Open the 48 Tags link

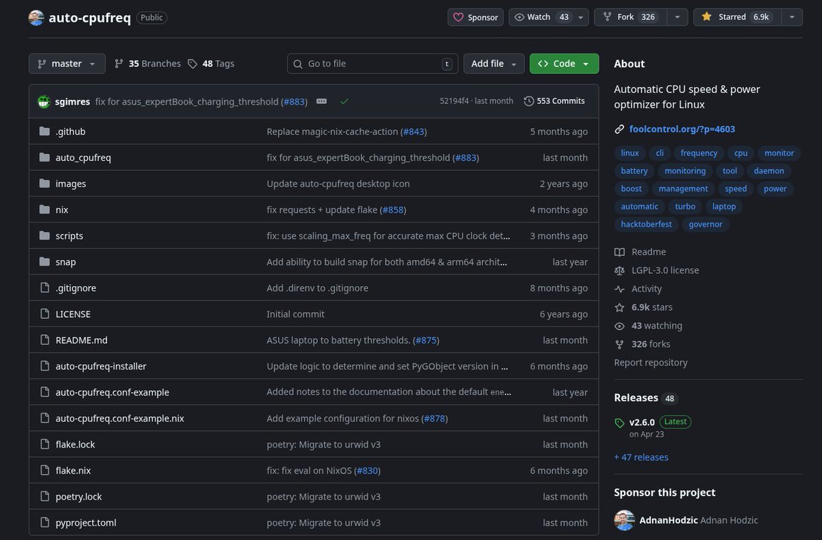click(x=211, y=64)
